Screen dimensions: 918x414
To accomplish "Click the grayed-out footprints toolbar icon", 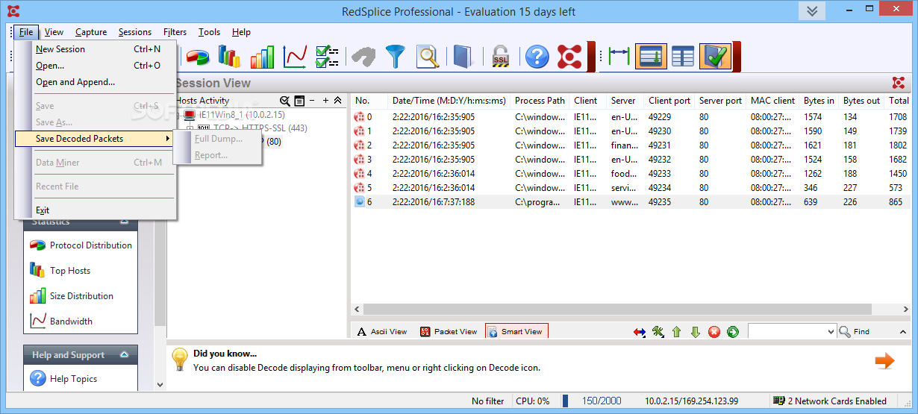I will tap(363, 57).
